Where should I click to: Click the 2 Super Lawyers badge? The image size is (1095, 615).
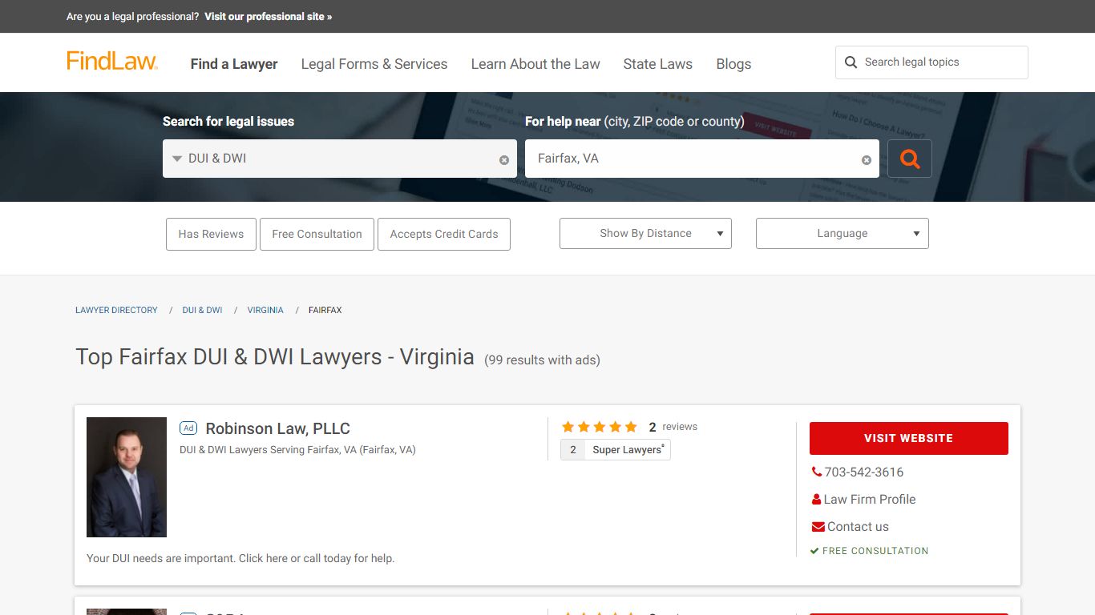click(x=616, y=450)
